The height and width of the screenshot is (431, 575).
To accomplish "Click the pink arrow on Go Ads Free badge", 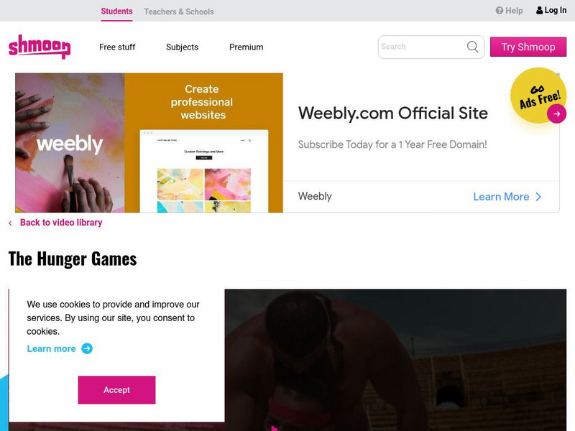I will [x=556, y=113].
